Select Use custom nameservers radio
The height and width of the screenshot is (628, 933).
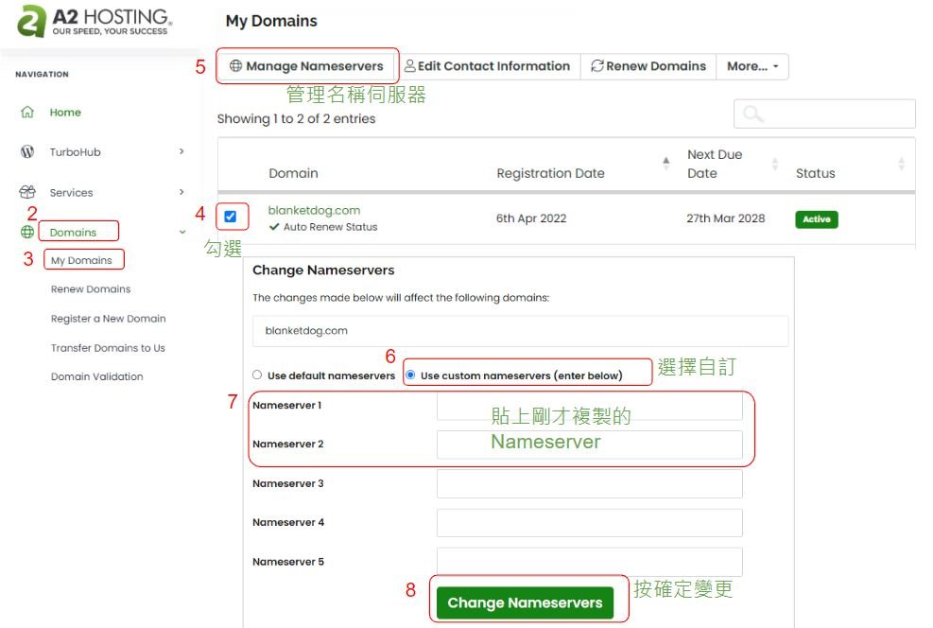click(410, 375)
